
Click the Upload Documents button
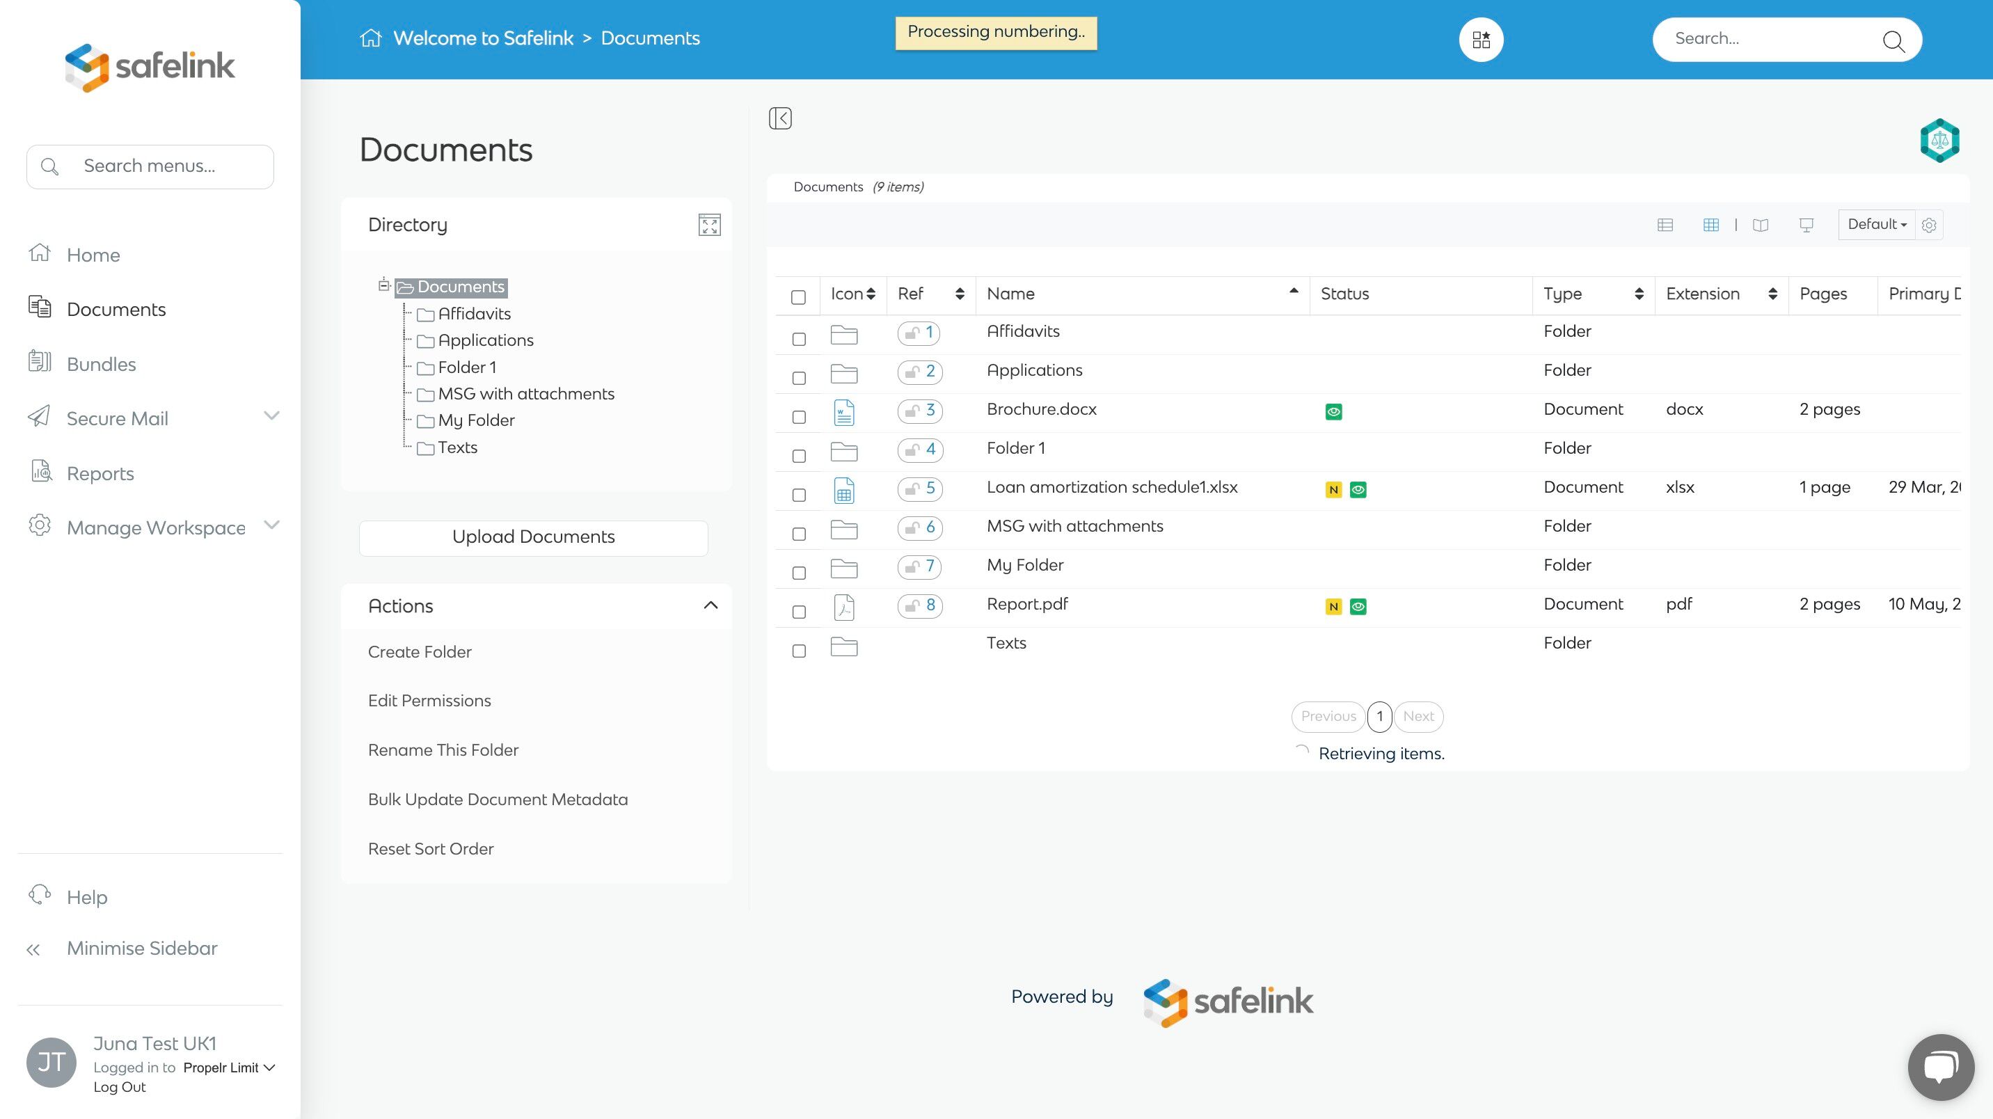533,537
